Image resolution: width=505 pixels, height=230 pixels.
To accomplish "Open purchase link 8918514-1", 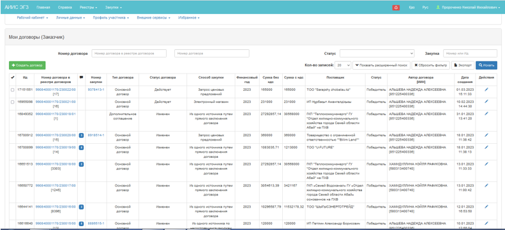I will tap(96, 135).
